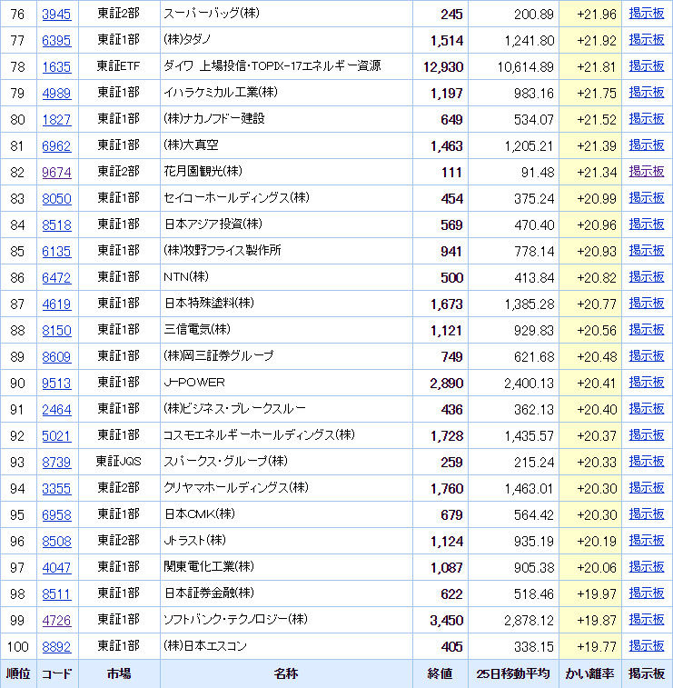Open stock code 4047 link

point(56,567)
